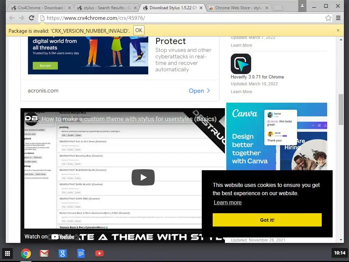Click the Hoverify extension icon
Image resolution: width=349 pixels, height=262 pixels.
tap(241, 64)
